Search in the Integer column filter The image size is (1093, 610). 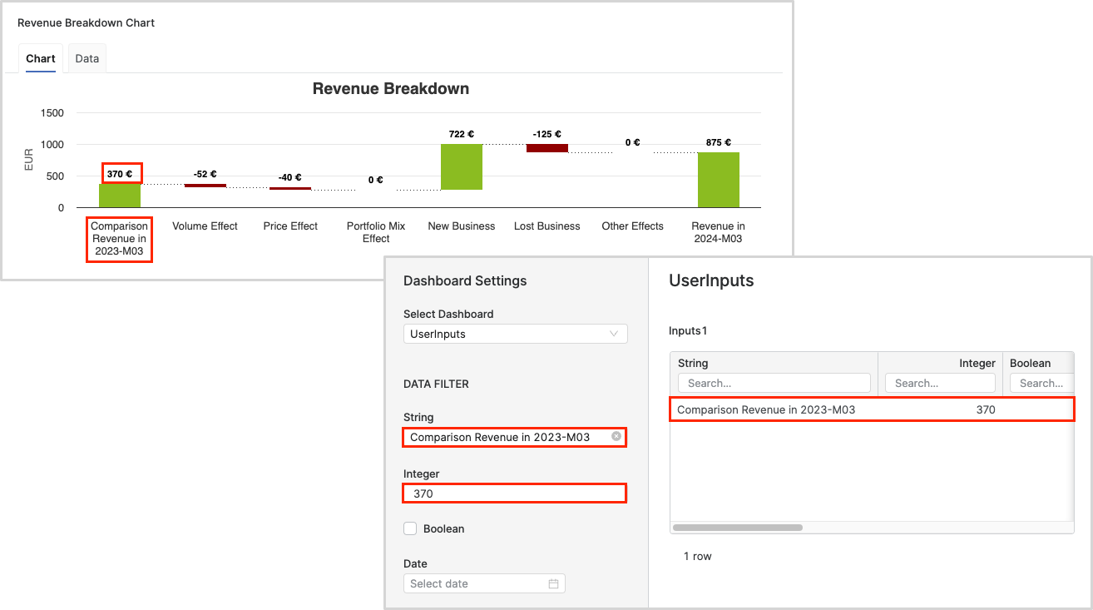pos(940,383)
